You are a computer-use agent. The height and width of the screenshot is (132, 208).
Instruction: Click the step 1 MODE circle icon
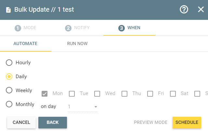click(18, 28)
